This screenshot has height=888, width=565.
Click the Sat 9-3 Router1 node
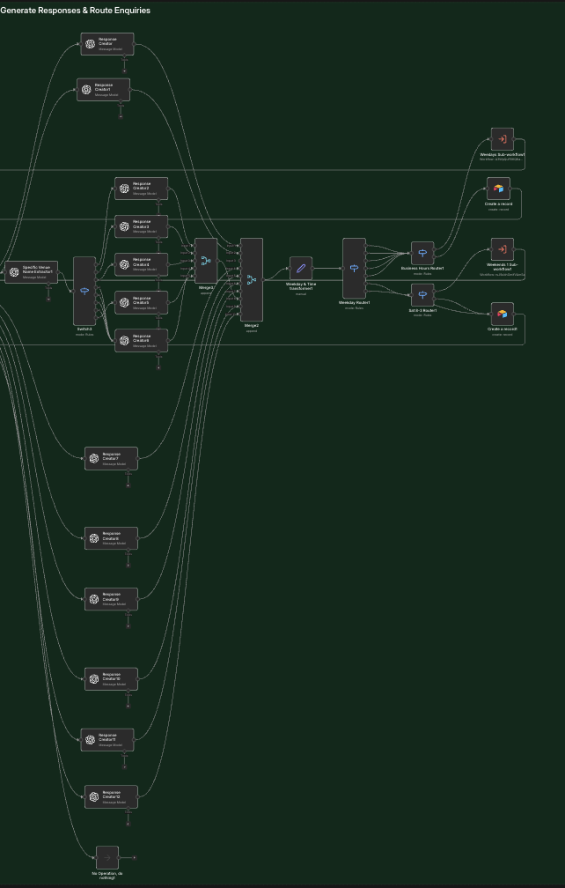click(x=422, y=295)
